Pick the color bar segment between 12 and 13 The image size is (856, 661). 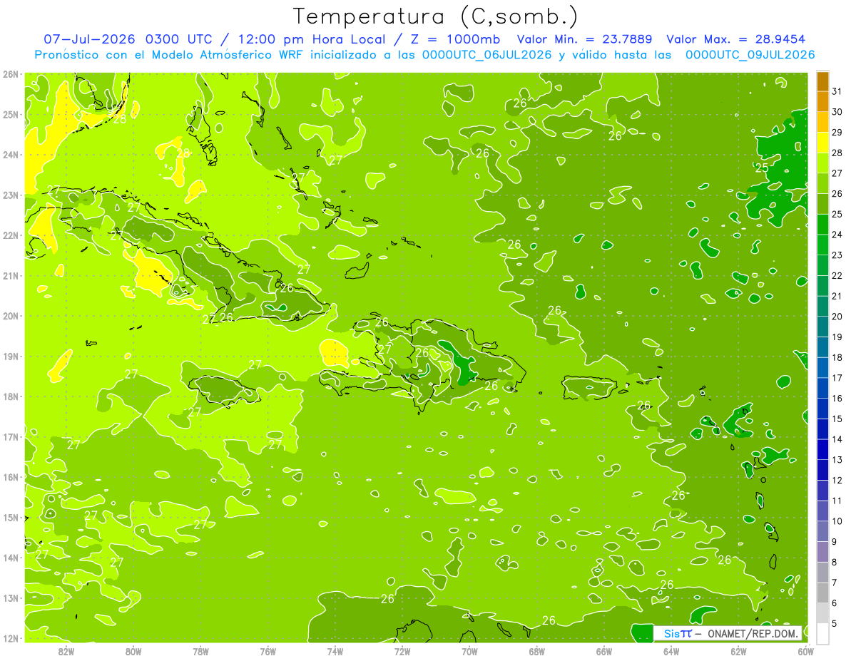point(822,470)
